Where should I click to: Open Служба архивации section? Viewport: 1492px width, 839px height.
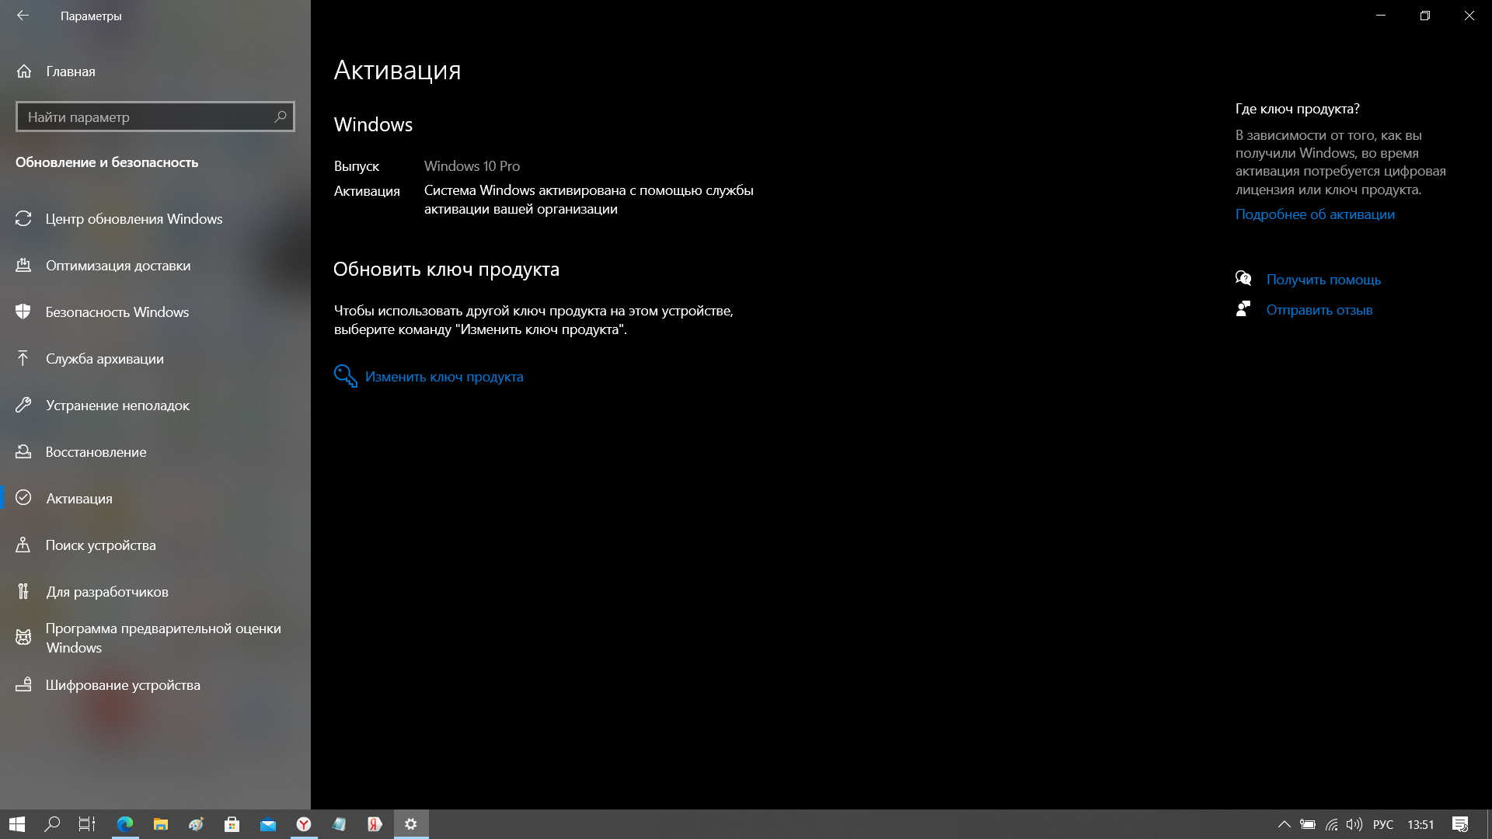coord(155,359)
